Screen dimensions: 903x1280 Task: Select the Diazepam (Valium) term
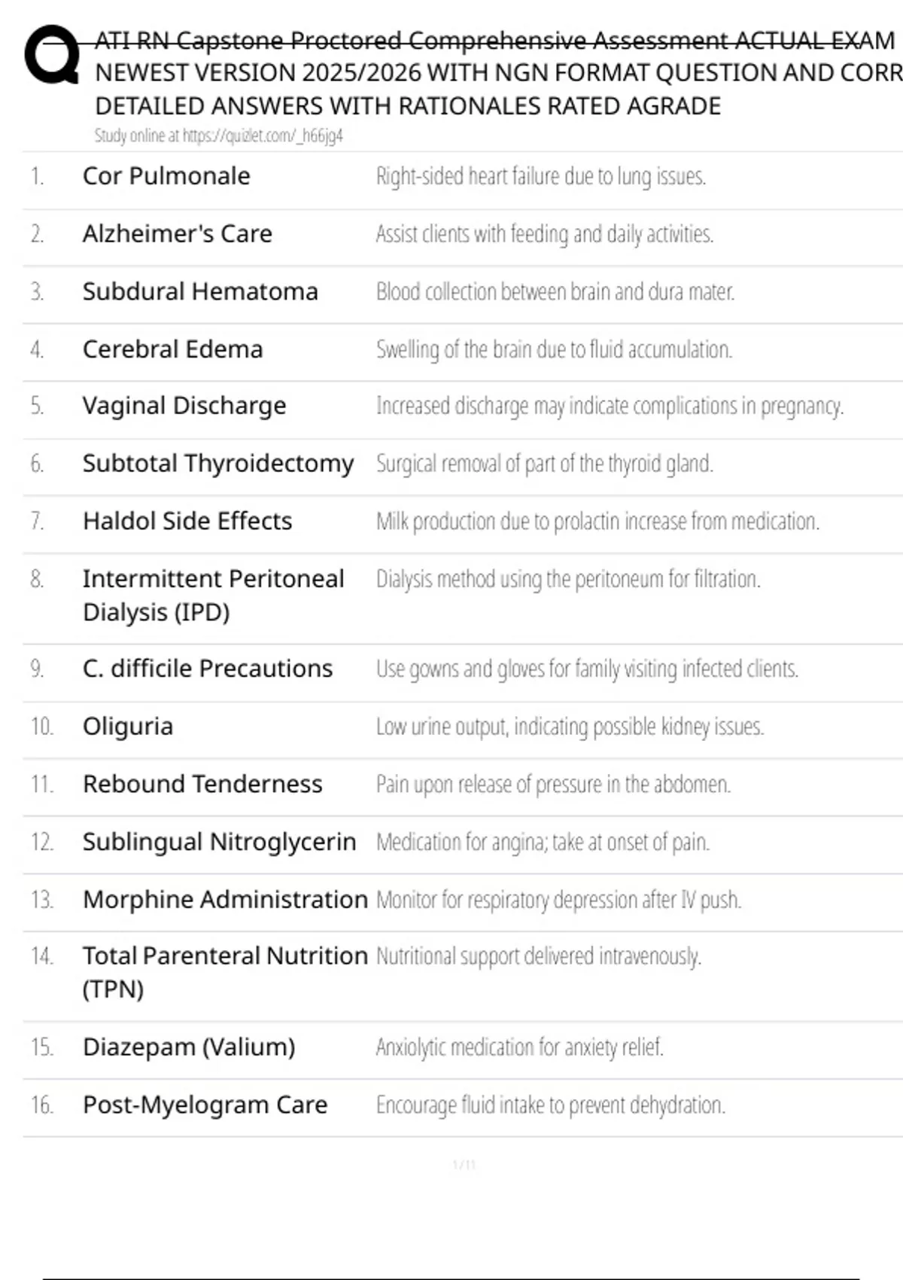point(189,1047)
